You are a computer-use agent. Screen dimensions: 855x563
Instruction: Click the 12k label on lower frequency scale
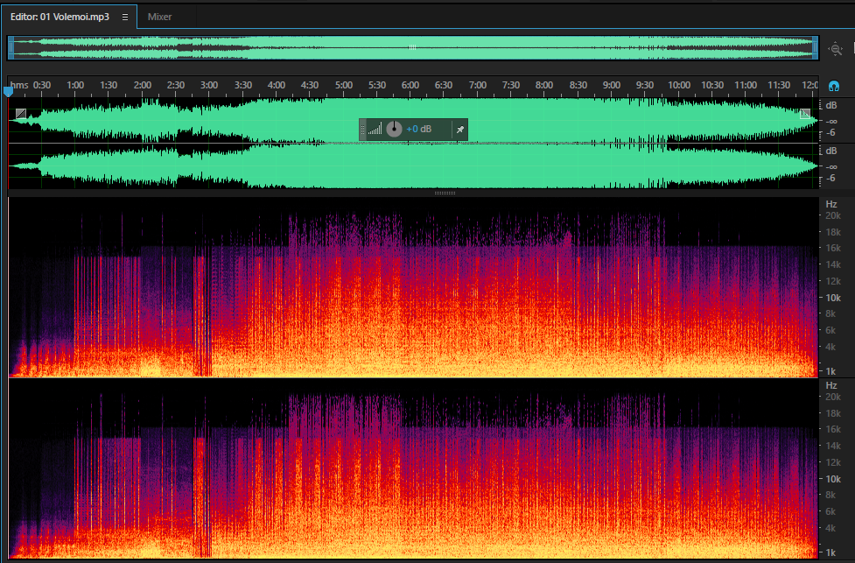[833, 462]
